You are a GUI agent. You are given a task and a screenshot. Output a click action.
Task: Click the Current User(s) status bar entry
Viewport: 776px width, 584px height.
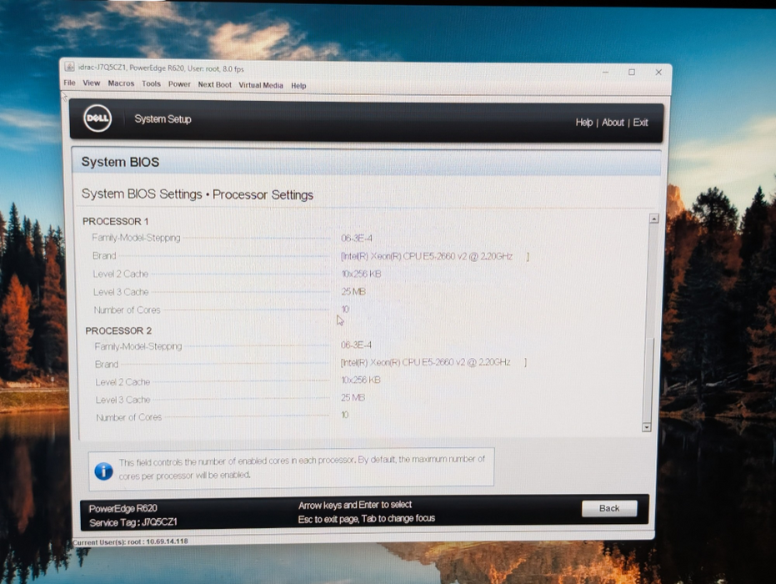point(130,541)
